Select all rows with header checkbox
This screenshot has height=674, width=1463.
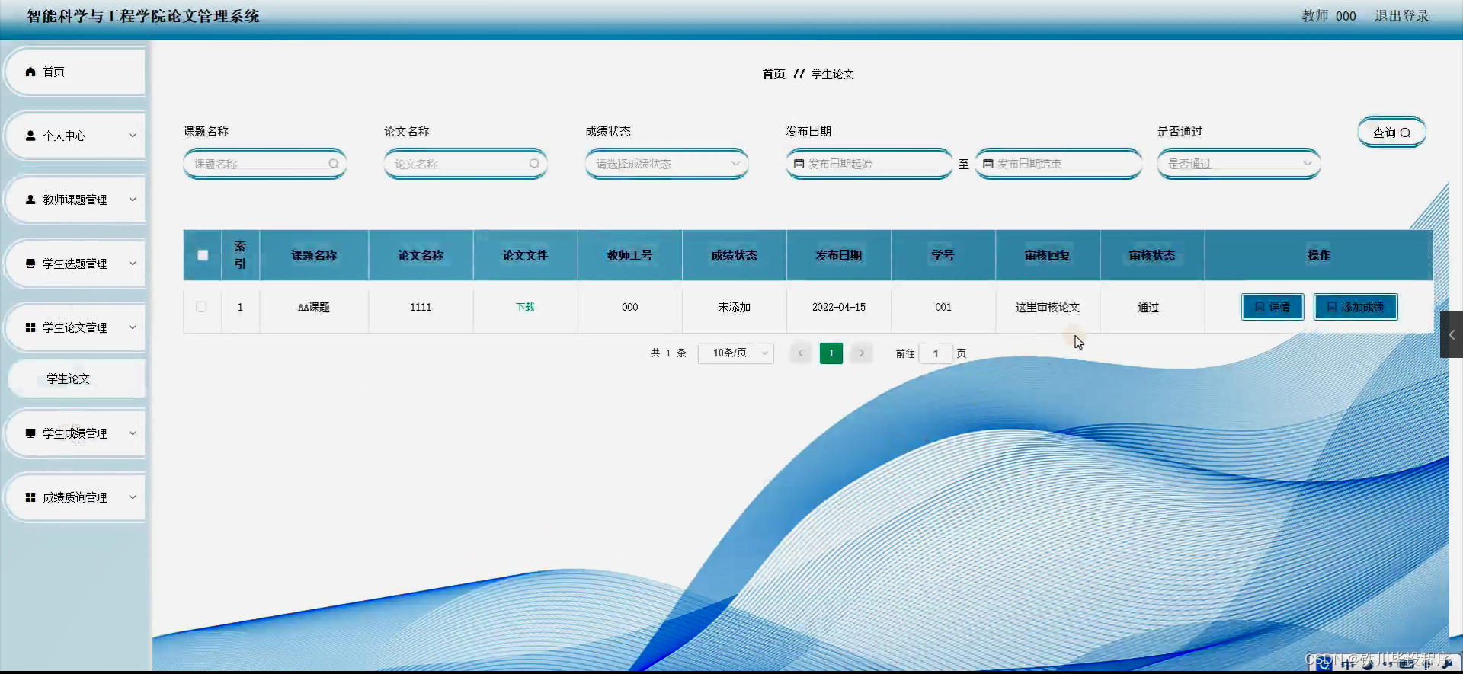pyautogui.click(x=203, y=255)
